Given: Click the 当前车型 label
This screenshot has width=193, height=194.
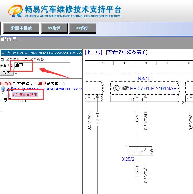Looking at the screenshot, I should coord(10,39).
